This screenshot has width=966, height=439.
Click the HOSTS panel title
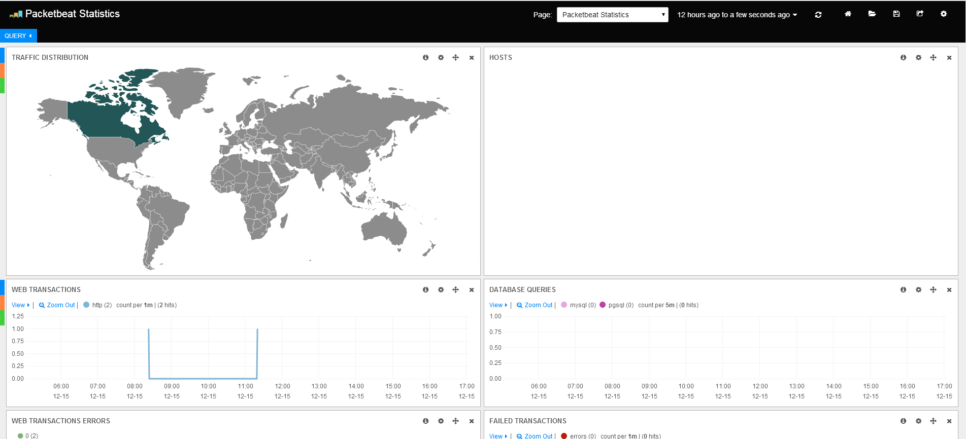pos(501,58)
